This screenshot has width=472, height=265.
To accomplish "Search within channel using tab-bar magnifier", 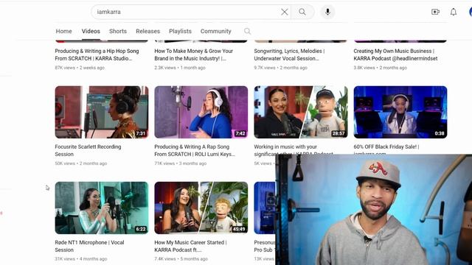I will [248, 31].
